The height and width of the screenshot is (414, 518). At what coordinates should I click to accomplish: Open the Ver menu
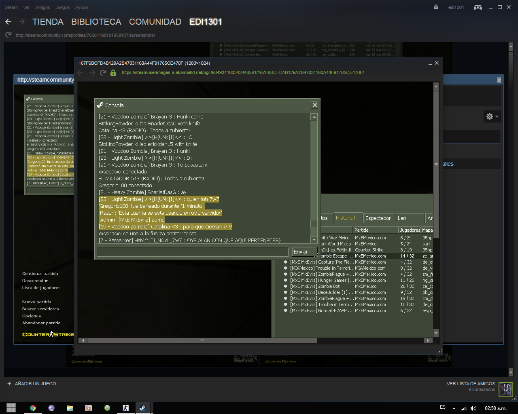click(26, 7)
